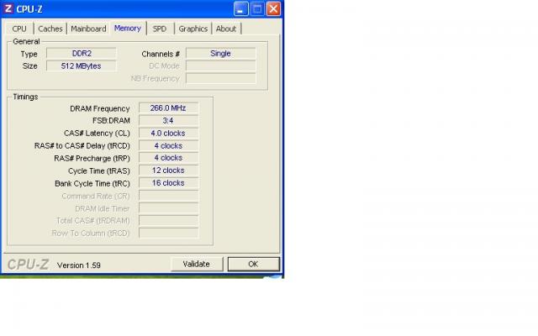The image size is (538, 336).
Task: Select the Mainboard tab
Action: tap(88, 29)
